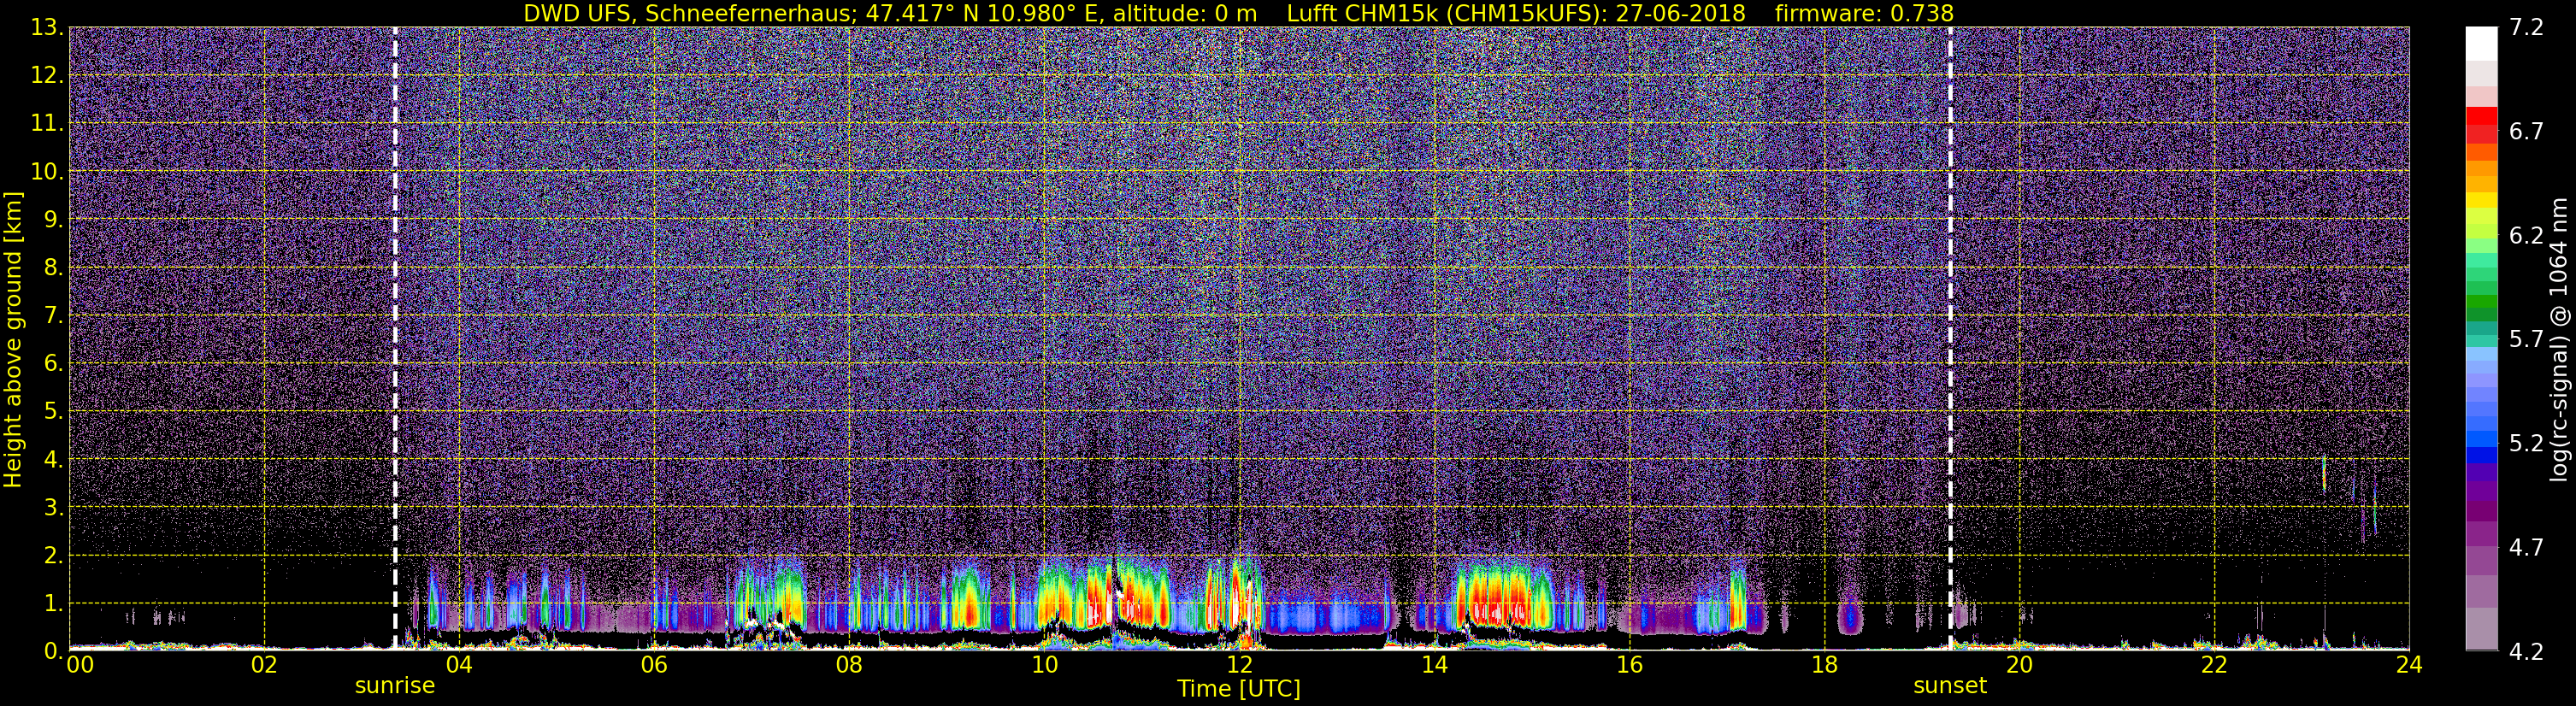Click the '18' time axis tick label

pyautogui.click(x=1824, y=665)
